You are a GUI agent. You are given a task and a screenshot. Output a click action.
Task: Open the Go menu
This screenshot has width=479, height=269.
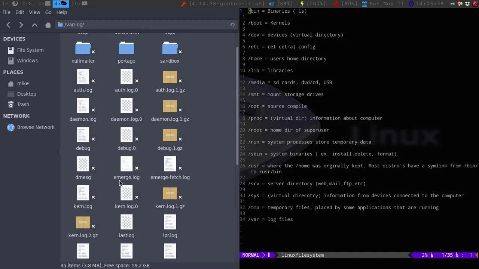[x=48, y=12]
